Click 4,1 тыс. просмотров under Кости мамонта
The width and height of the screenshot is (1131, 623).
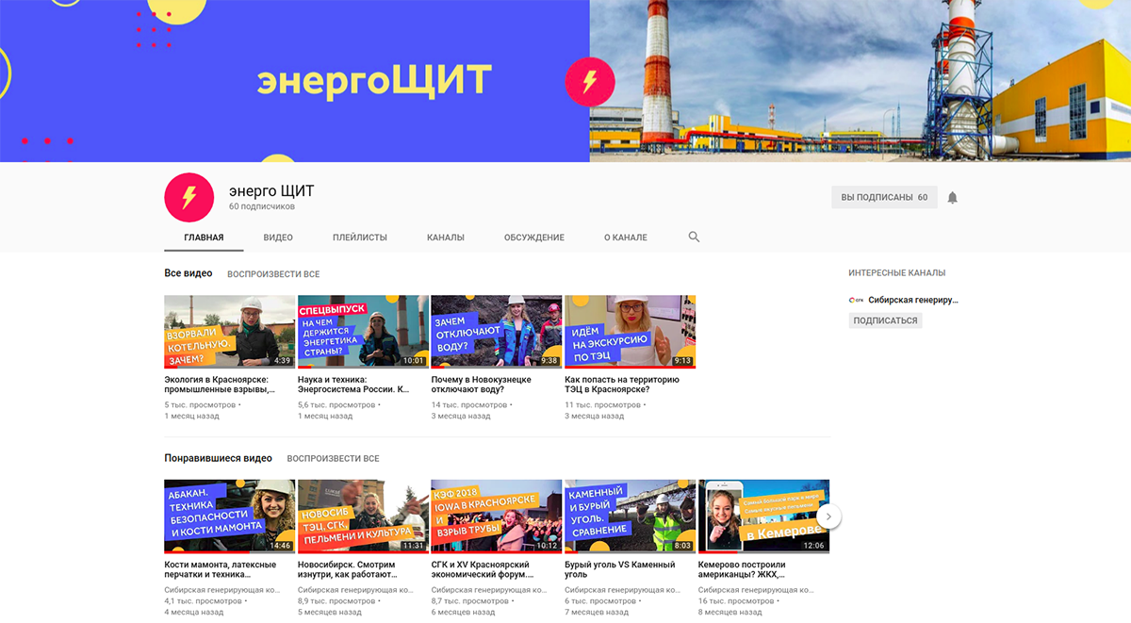(203, 600)
